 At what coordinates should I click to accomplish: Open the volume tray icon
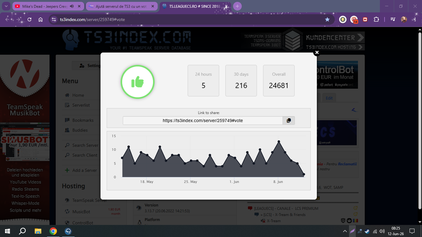(x=382, y=231)
